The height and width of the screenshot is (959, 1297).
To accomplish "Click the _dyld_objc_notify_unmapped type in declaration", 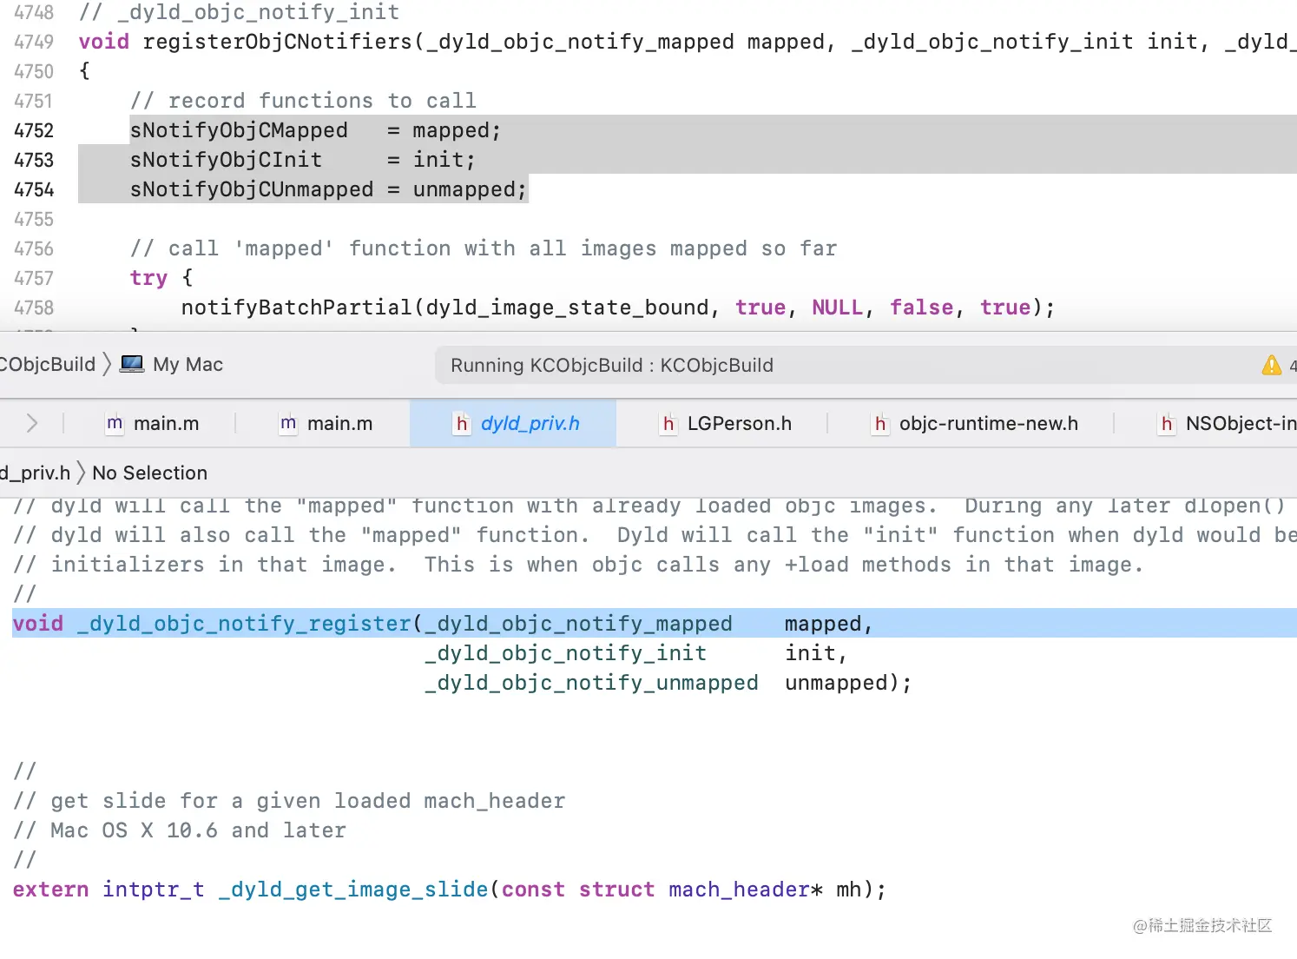I will click(x=591, y=683).
